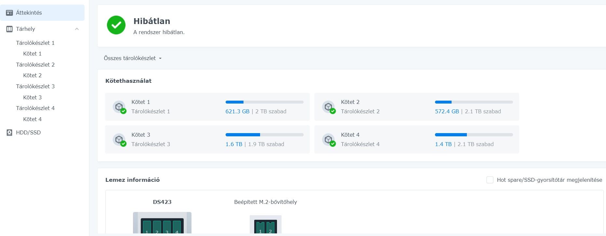Click the DS423 drive bay 3

tap(167, 227)
